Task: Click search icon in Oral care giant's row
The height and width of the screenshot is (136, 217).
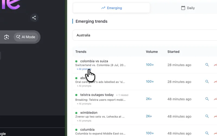Action: 207,81
